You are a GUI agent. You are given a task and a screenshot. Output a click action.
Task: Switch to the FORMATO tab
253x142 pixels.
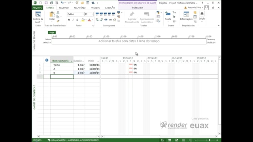[x=138, y=7]
